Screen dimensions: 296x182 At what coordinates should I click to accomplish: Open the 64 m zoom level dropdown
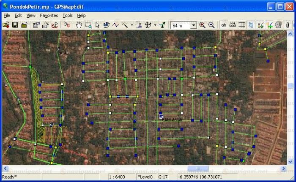point(194,25)
